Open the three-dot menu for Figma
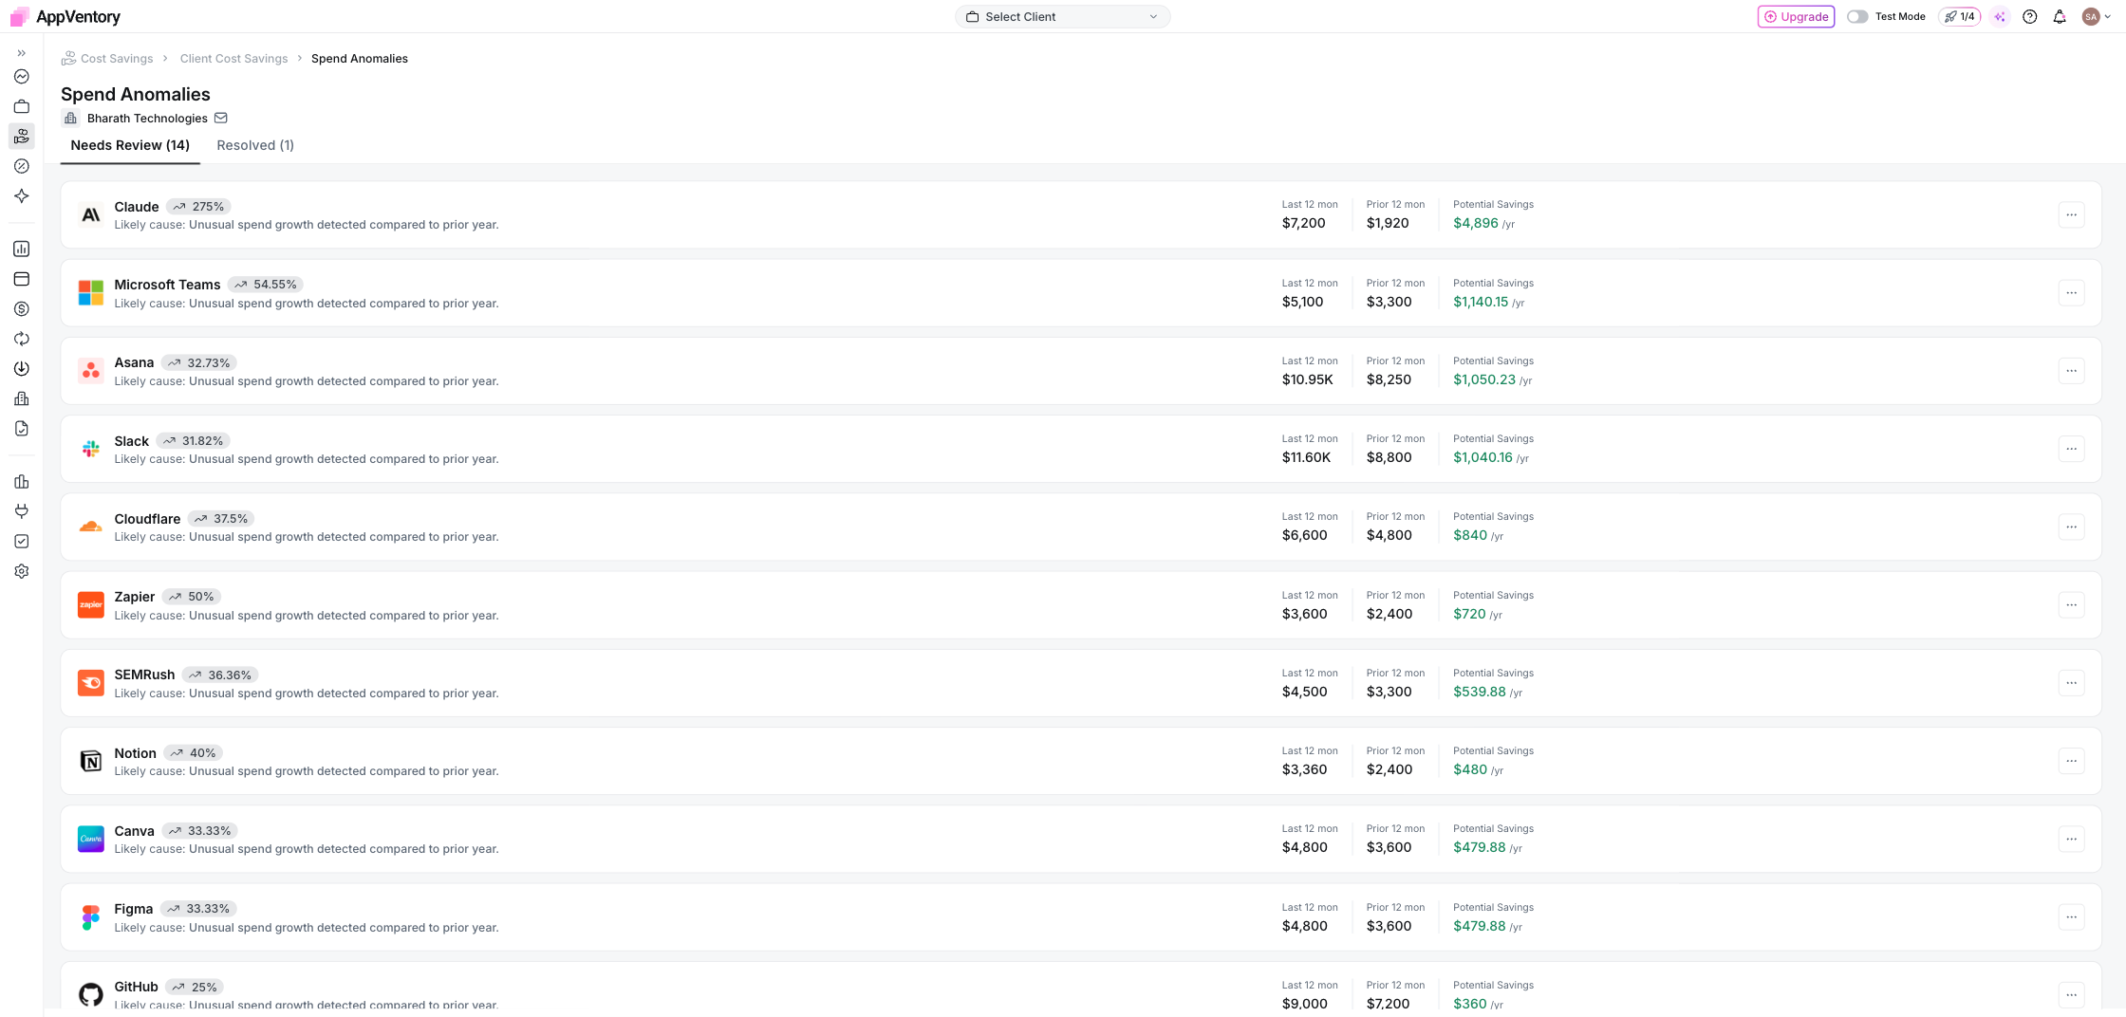Viewport: 2126px width, 1017px height. click(2072, 917)
